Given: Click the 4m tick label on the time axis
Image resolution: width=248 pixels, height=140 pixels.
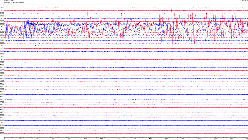Looking at the screenshot, I should click(37, 139).
